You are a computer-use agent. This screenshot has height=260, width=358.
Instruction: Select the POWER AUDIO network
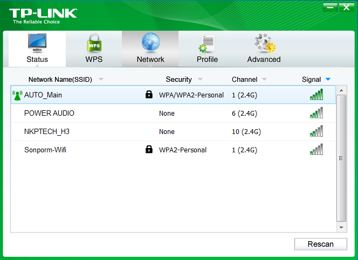(x=173, y=113)
